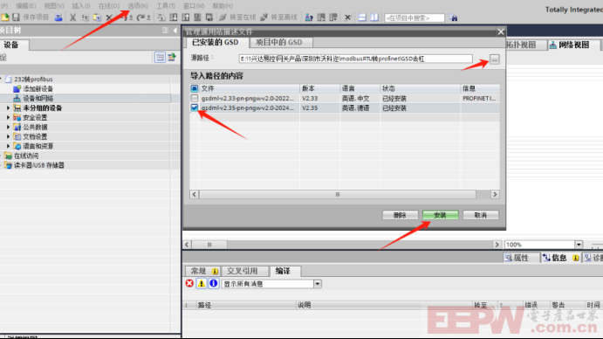
Task: Click the blue information filter icon
Action: 214,284
